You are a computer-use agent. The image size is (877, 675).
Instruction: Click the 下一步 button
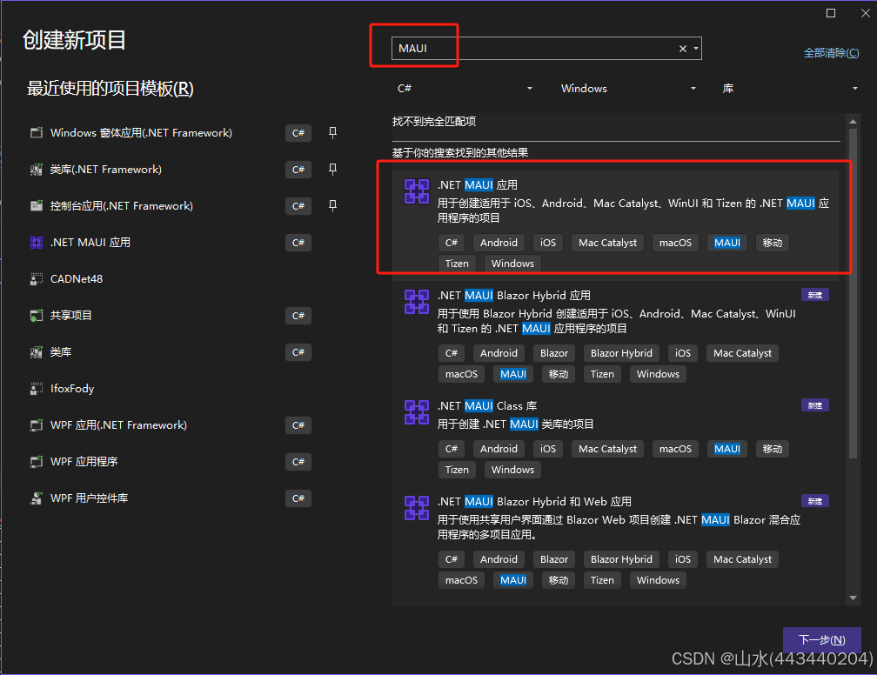821,639
